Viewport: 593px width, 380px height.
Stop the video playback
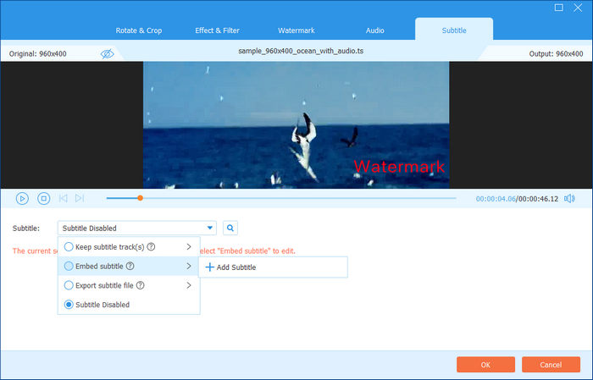pos(43,198)
